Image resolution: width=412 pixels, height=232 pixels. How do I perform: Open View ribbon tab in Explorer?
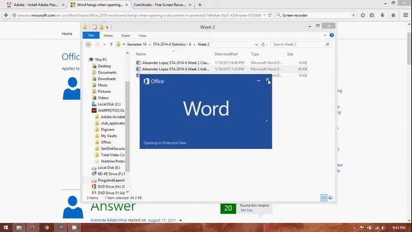coord(142,35)
